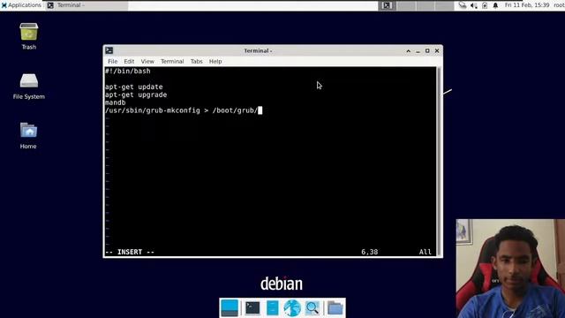Open the View menu in Terminal
The width and height of the screenshot is (565, 318).
click(x=147, y=61)
